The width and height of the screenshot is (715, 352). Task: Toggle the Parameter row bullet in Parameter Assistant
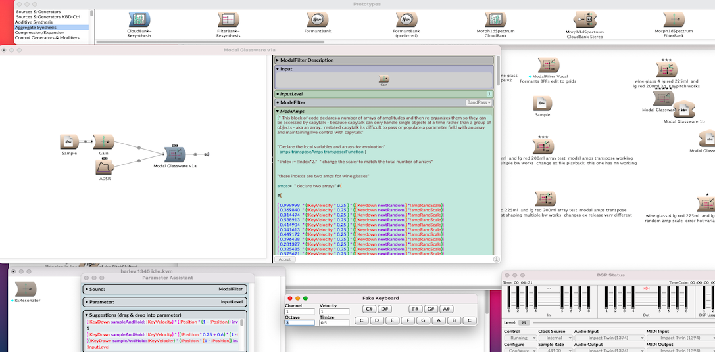click(87, 302)
